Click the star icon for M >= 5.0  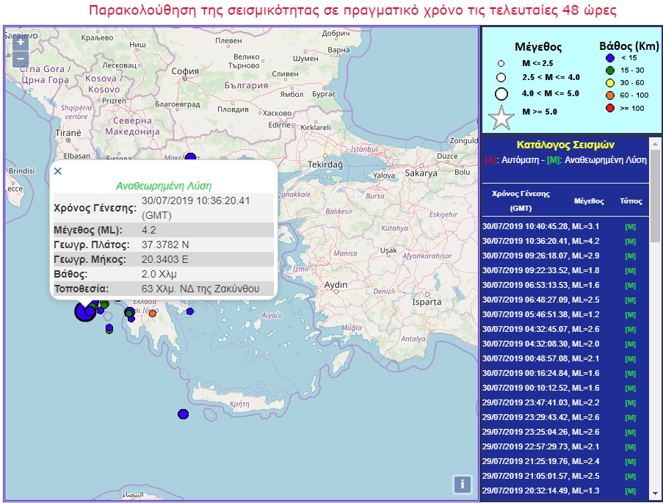click(501, 118)
